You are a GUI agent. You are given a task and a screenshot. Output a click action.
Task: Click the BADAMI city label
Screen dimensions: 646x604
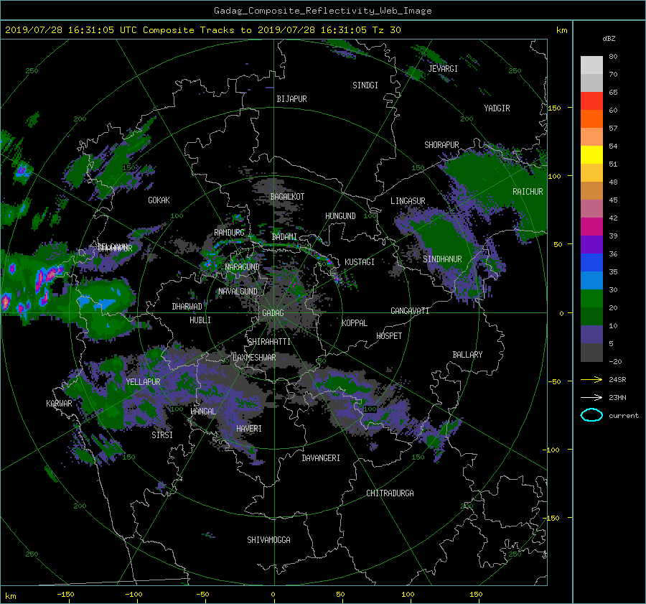(x=284, y=237)
